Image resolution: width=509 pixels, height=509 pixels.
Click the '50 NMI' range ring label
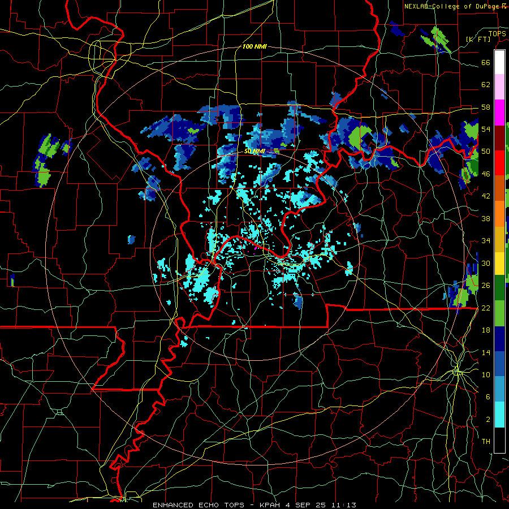(255, 151)
